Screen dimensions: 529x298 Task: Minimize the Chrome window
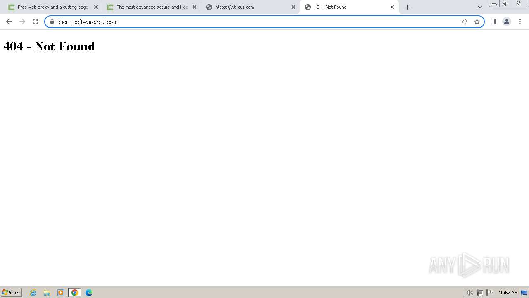click(494, 4)
